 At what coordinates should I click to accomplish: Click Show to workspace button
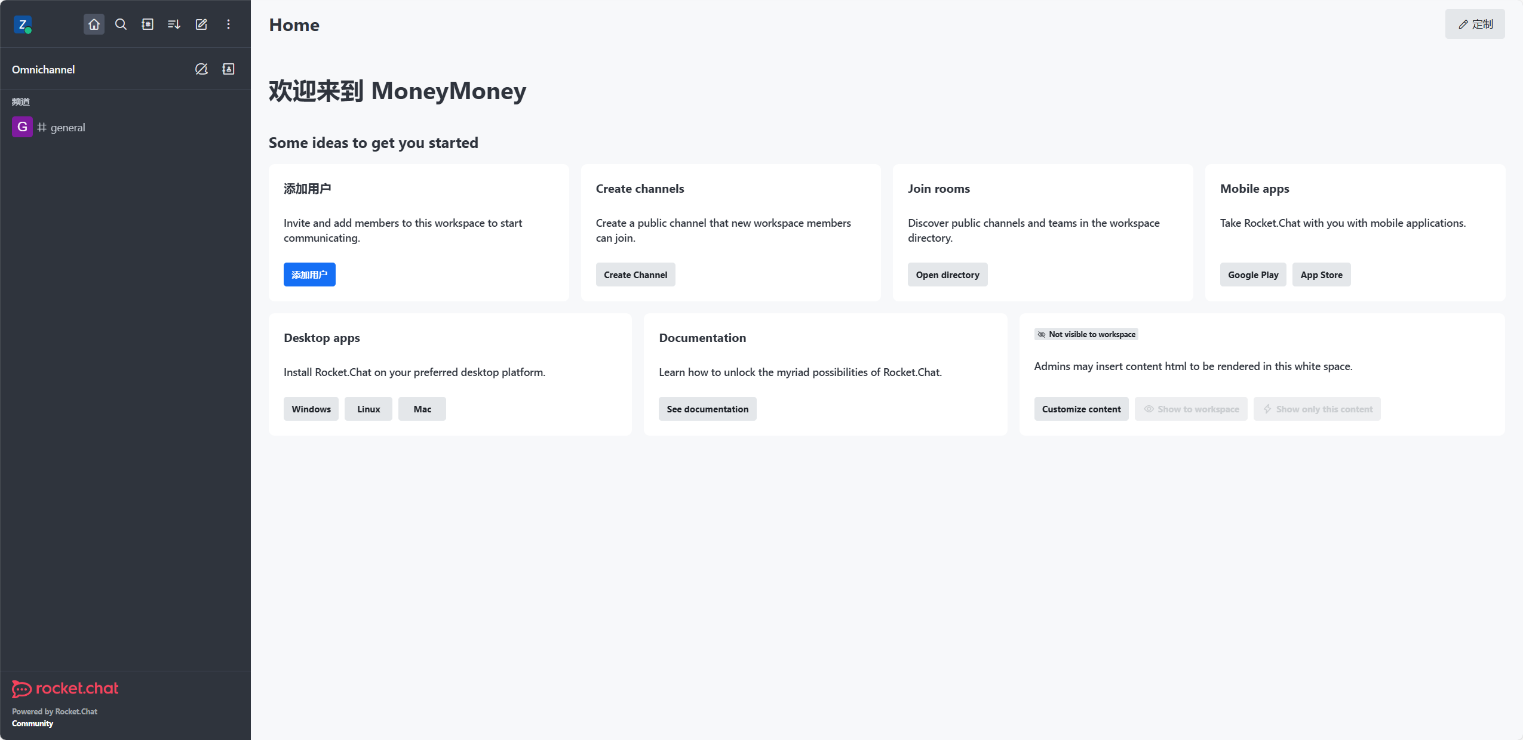coord(1191,409)
